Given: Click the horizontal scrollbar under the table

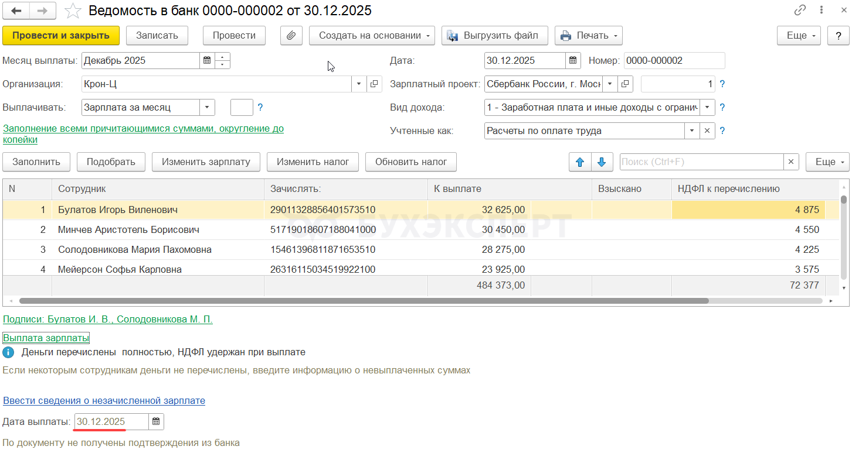Looking at the screenshot, I should click(x=364, y=301).
